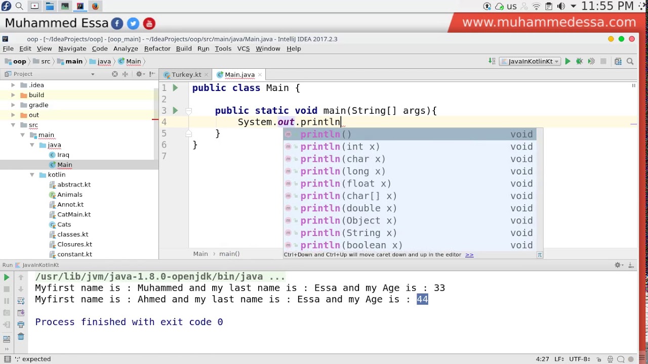This screenshot has height=364, width=648.
Task: Open volume control in system tray
Action: 561,6
